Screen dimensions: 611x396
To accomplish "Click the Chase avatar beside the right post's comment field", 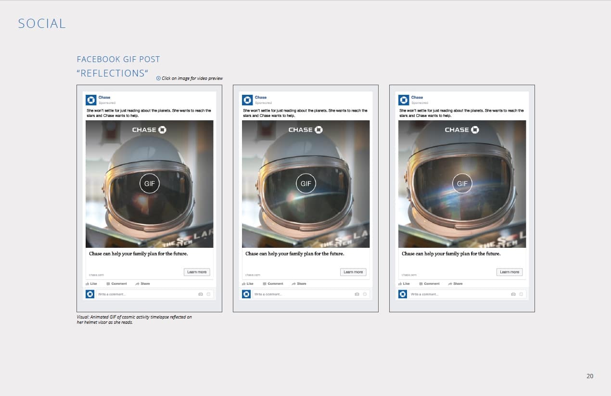I will 403,294.
